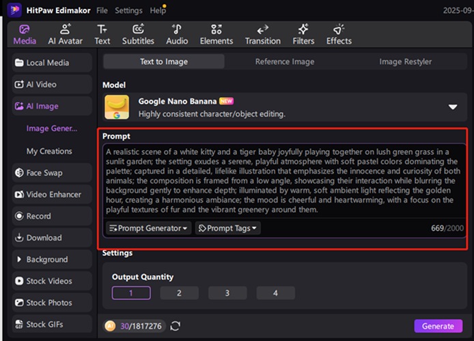Open Download in sidebar
Screen dimensions: 474x341
(x=52, y=238)
